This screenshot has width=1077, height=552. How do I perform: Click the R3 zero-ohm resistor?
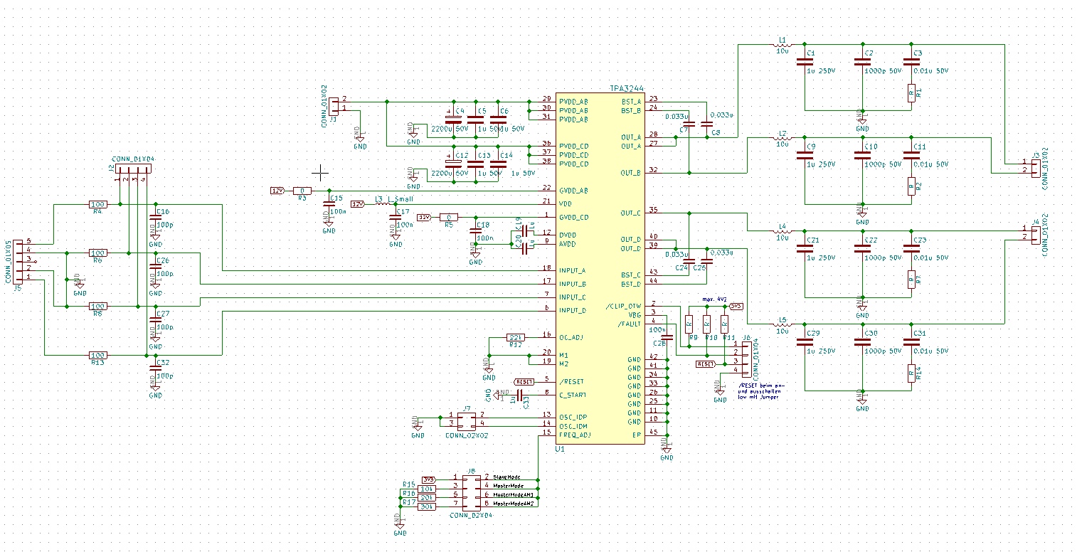pos(302,191)
